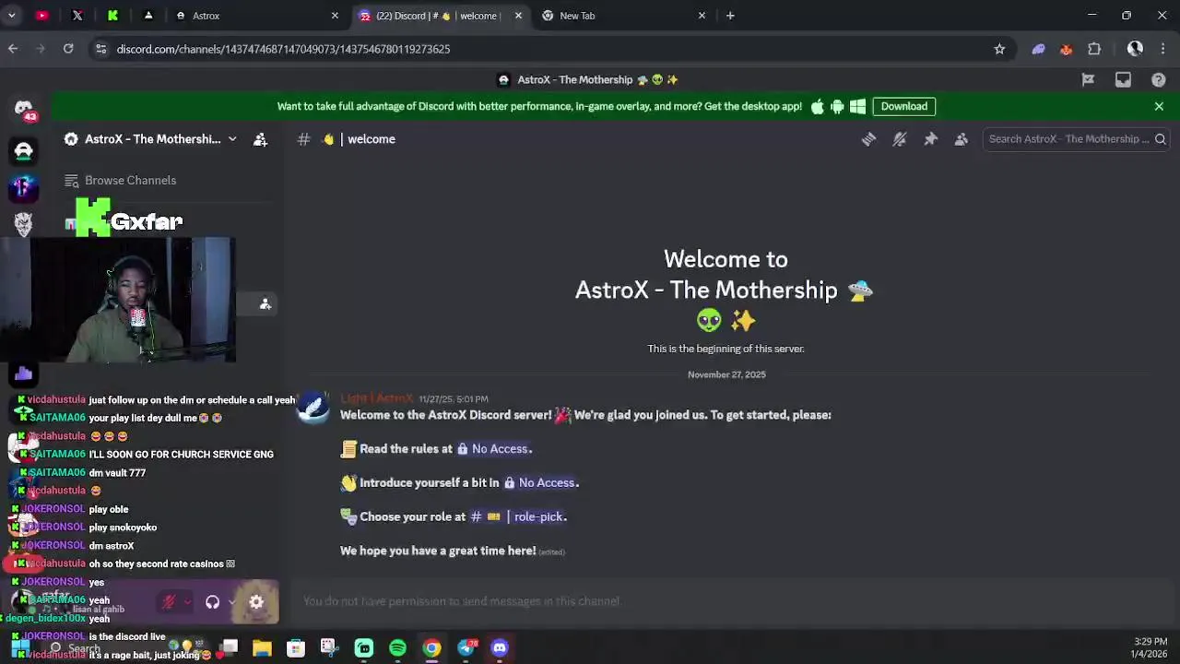Show pinned messages in welcome channel
Image resolution: width=1180 pixels, height=664 pixels.
point(930,139)
